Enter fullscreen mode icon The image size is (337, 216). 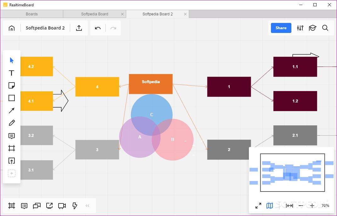click(x=258, y=206)
